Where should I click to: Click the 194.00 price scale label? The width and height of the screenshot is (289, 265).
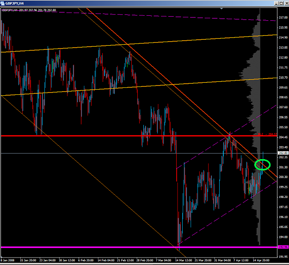283,237
